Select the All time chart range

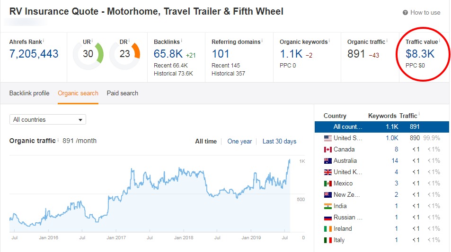(x=206, y=142)
